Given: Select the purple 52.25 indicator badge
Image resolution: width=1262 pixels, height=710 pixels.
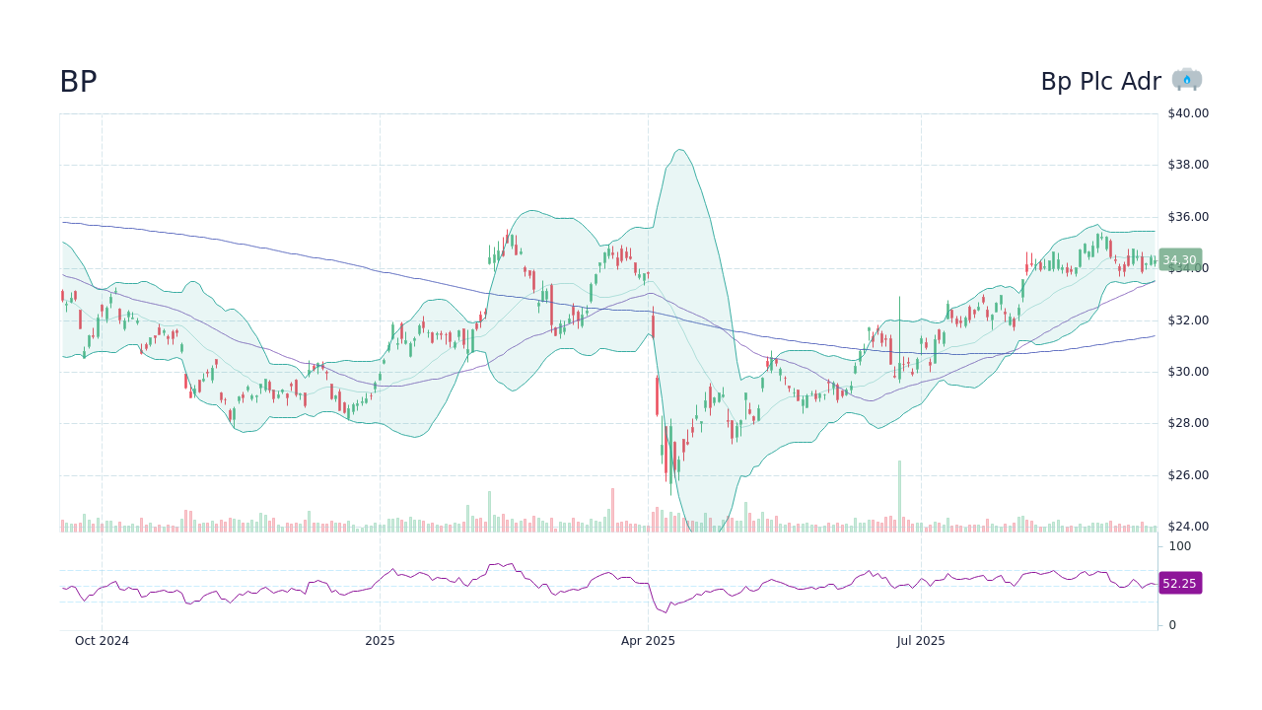Looking at the screenshot, I should (1179, 583).
